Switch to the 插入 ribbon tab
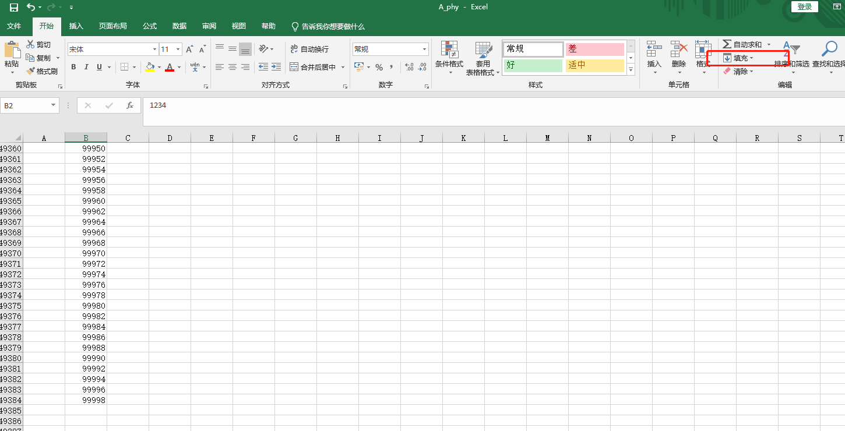This screenshot has height=431, width=845. click(76, 26)
